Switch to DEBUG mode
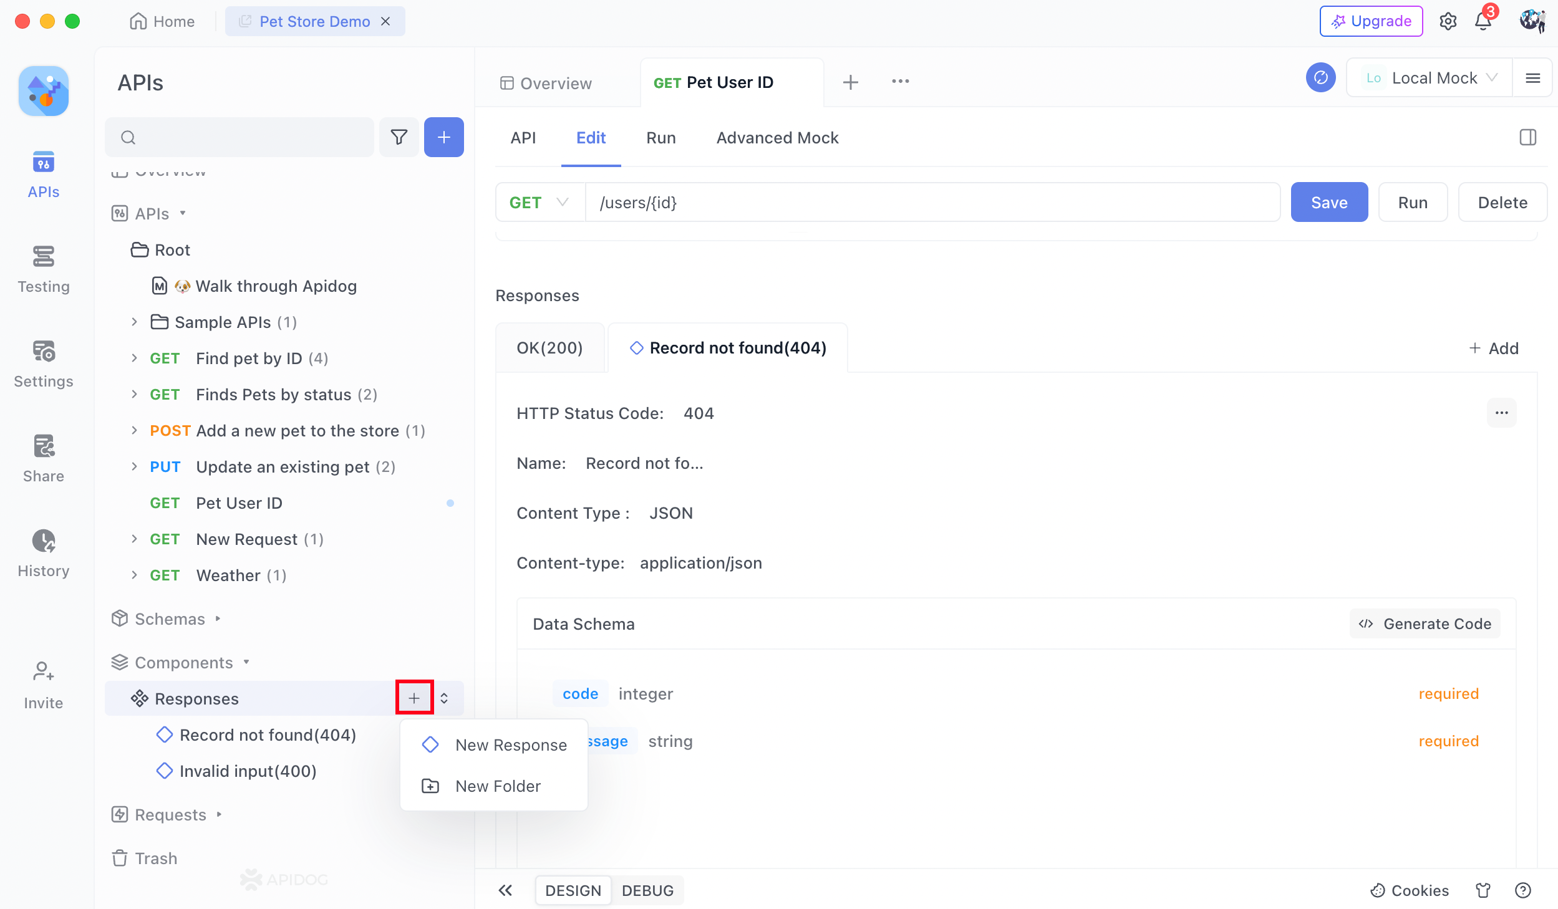 pos(647,890)
